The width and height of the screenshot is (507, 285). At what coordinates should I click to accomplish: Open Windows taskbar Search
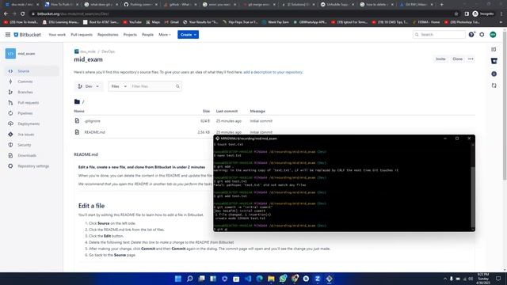(x=190, y=279)
